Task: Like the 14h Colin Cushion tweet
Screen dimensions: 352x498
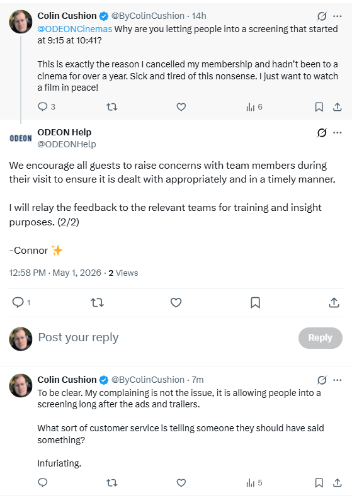Action: tap(181, 107)
